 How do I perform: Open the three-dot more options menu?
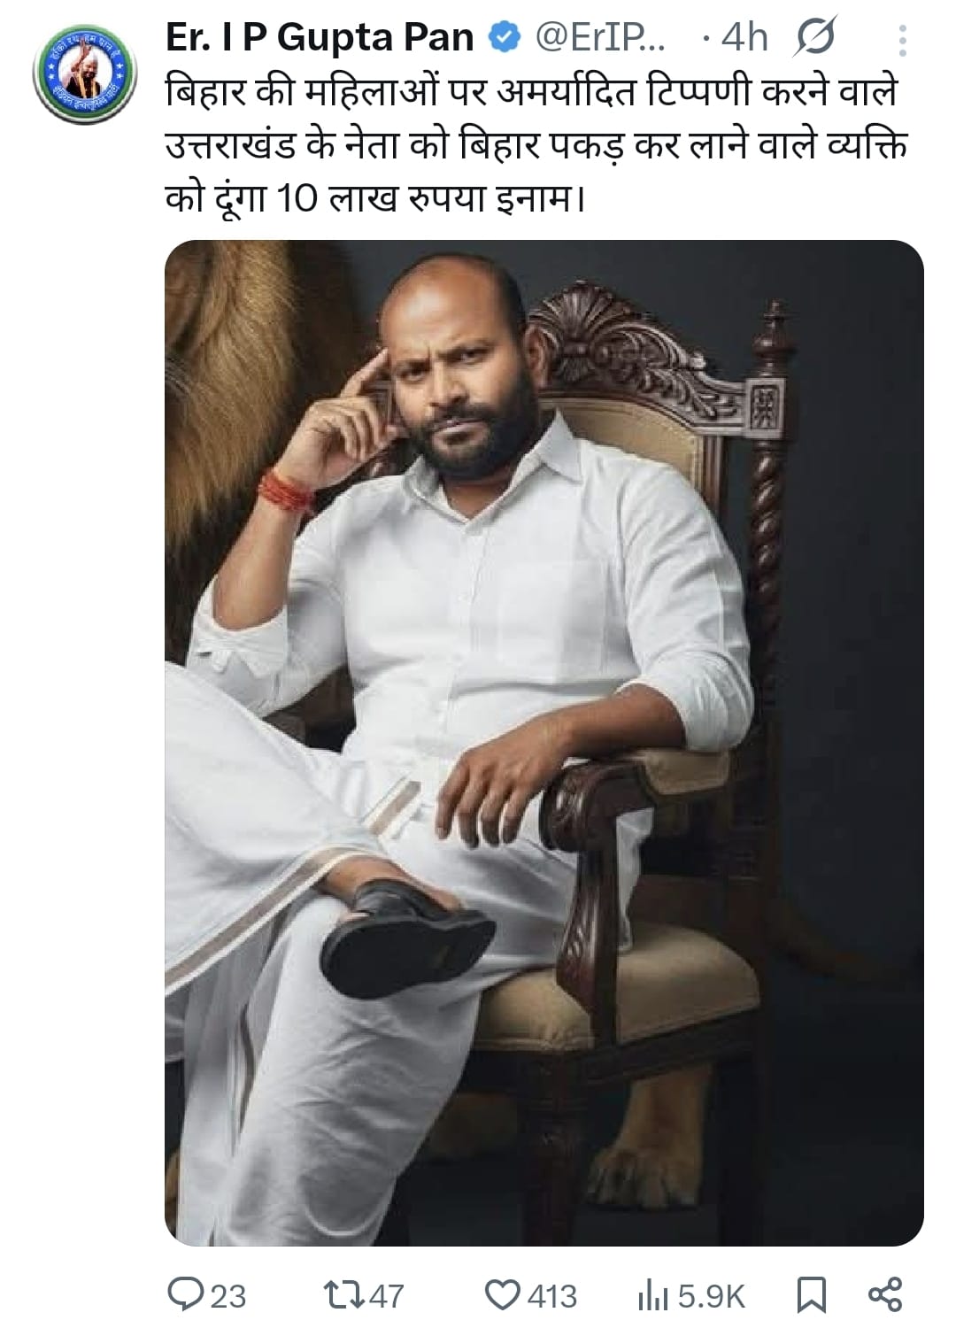coord(902,37)
